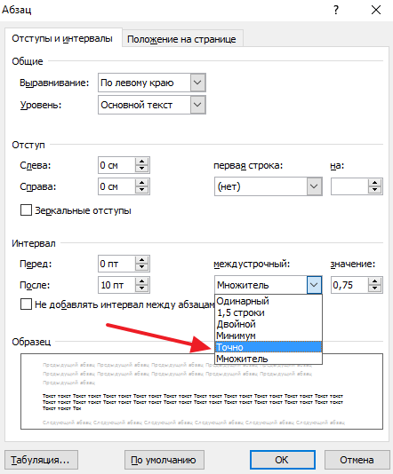Collapse the междустрочный dropdown arrow
Image resolution: width=393 pixels, height=474 pixels.
(314, 285)
